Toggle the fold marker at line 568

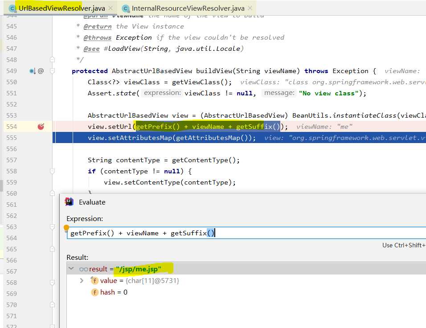click(53, 283)
